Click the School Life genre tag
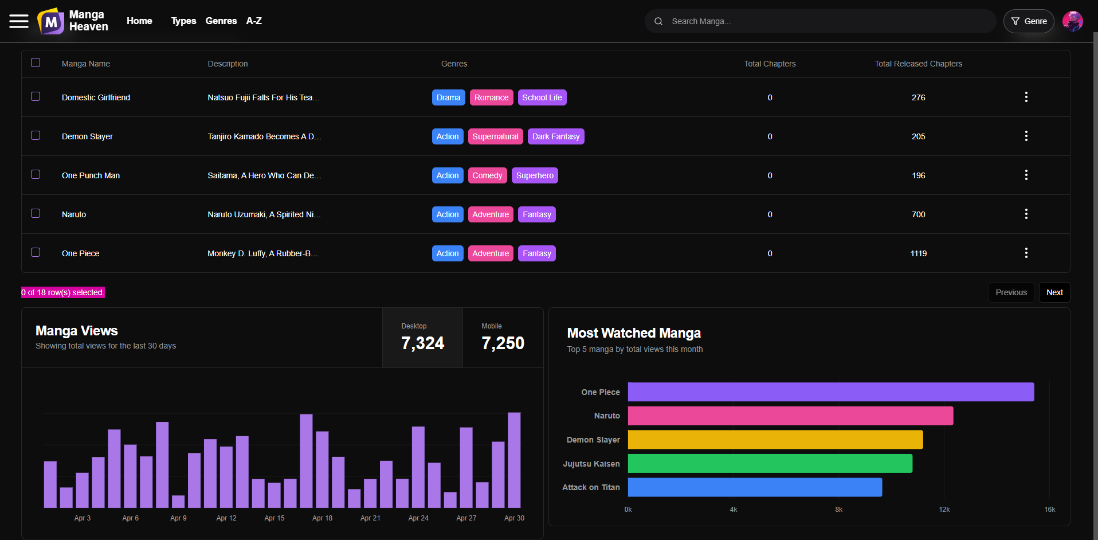This screenshot has width=1098, height=540. pos(542,97)
